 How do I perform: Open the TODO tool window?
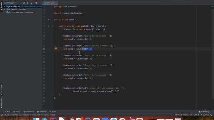click(17, 112)
